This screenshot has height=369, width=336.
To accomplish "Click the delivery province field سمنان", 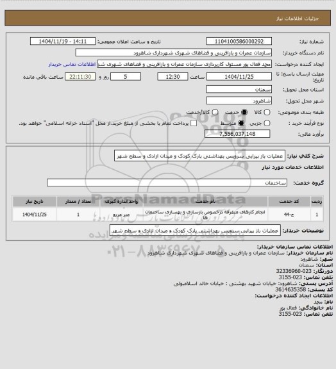I will [x=239, y=89].
